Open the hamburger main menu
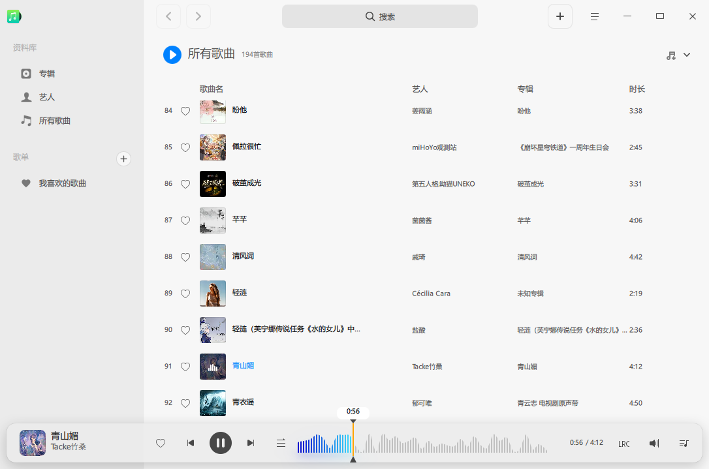 pos(594,17)
